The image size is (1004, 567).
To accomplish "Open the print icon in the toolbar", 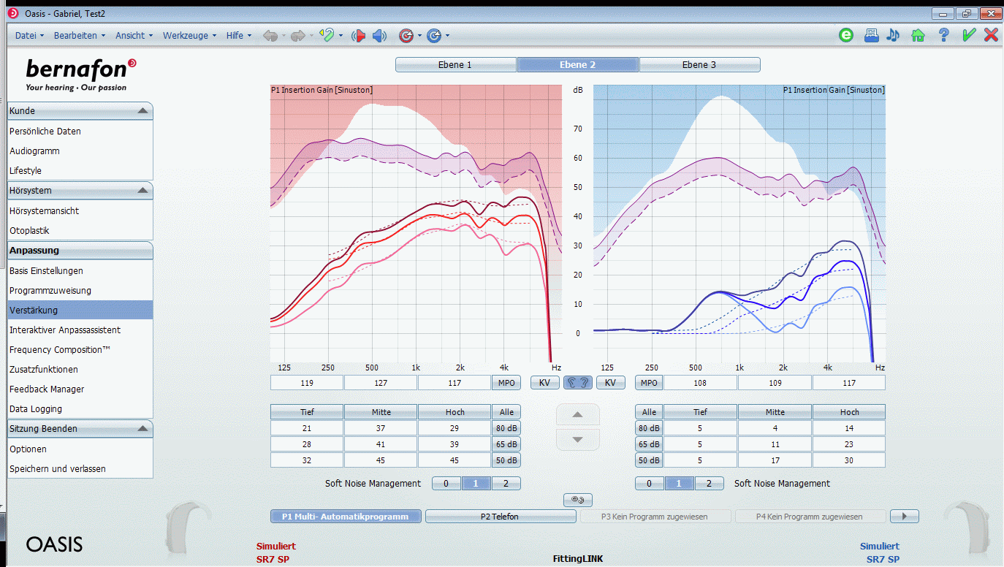I will click(x=871, y=35).
